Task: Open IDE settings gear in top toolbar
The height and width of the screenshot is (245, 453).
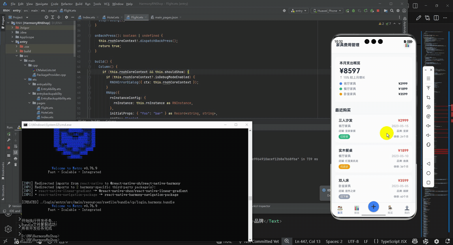Action: click(x=398, y=11)
